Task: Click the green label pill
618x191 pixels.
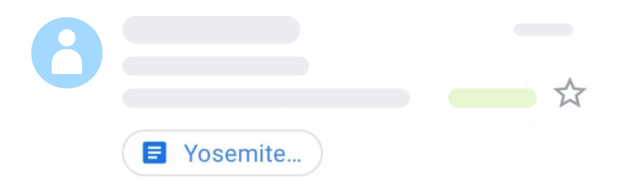Action: click(492, 98)
